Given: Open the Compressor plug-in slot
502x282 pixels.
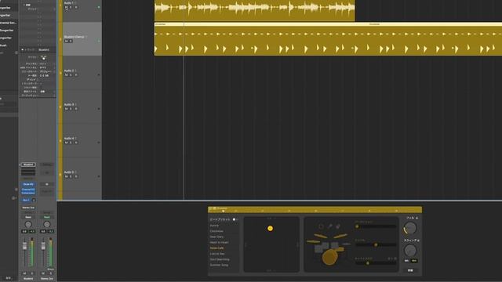Looking at the screenshot, I should (x=28, y=193).
